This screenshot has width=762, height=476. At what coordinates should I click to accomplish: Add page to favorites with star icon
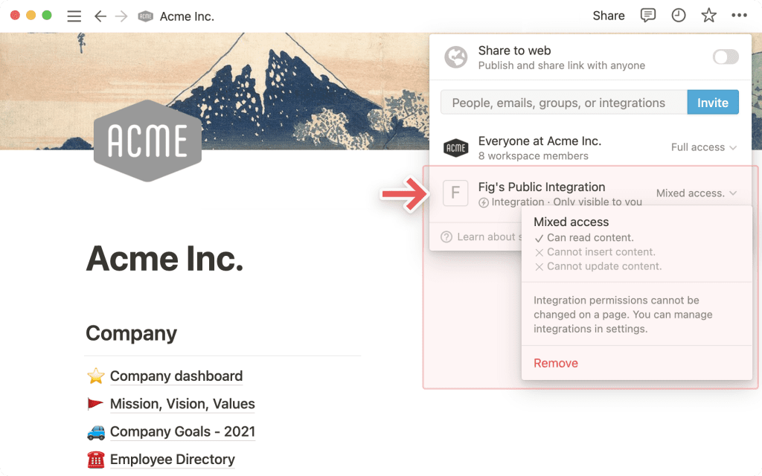[708, 16]
